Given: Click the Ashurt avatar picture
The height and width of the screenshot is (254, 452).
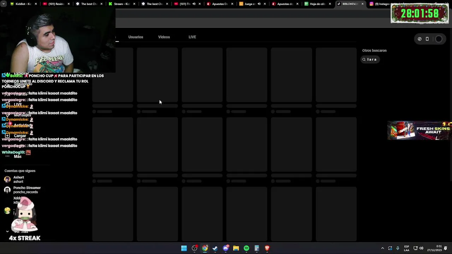Looking at the screenshot, I should coord(7,180).
